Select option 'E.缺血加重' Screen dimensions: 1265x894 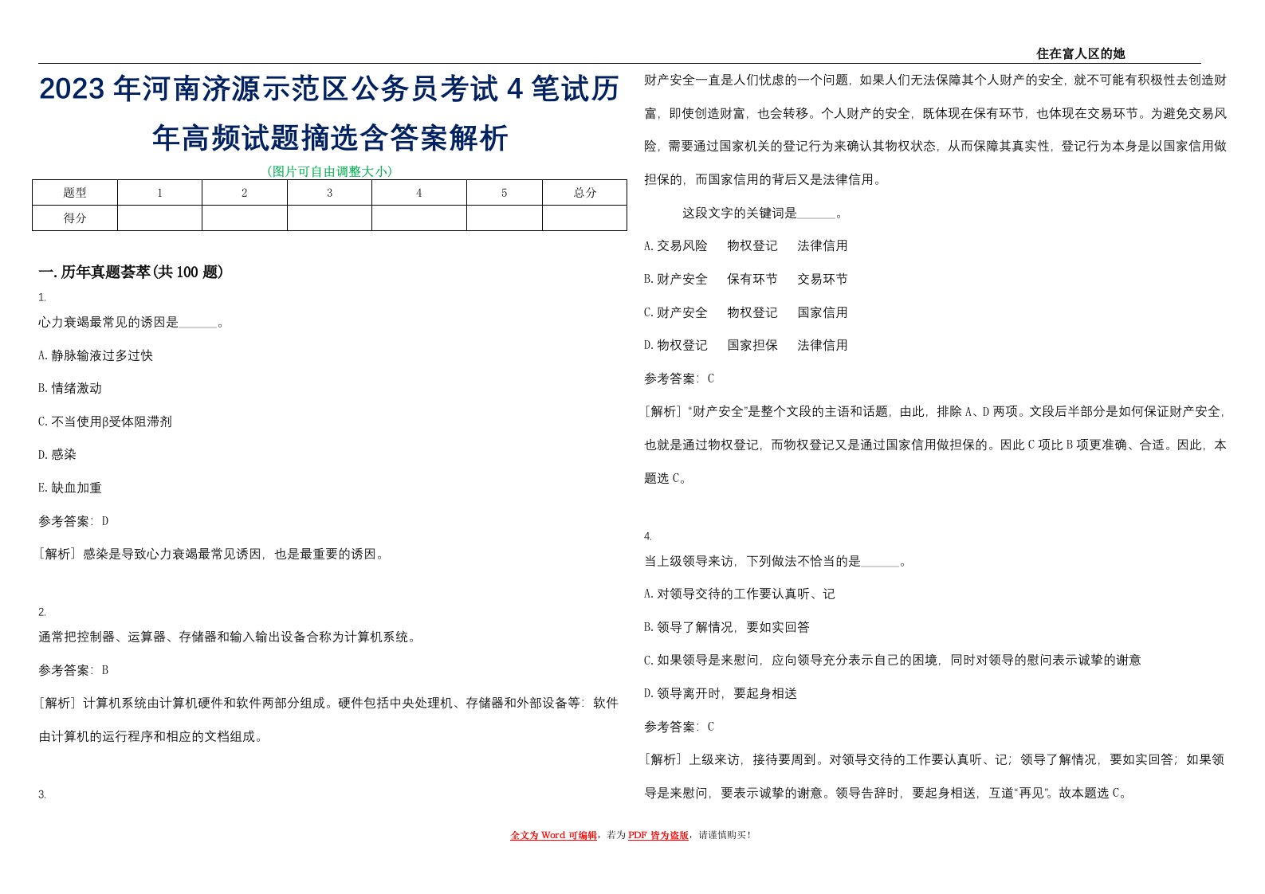70,488
